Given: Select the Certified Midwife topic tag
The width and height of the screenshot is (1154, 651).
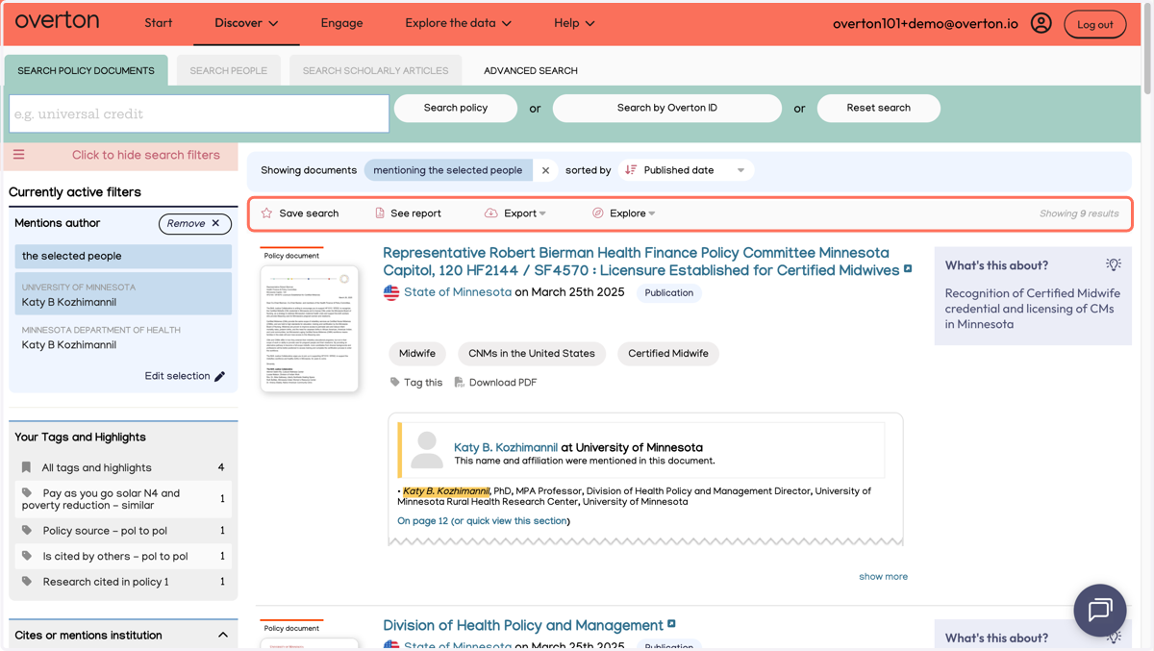Looking at the screenshot, I should (x=668, y=353).
